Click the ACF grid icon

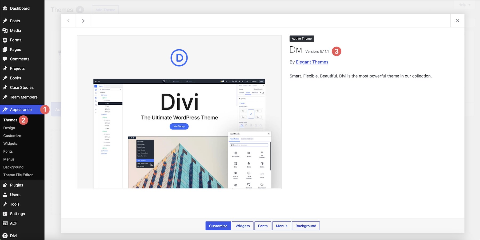coord(5,223)
